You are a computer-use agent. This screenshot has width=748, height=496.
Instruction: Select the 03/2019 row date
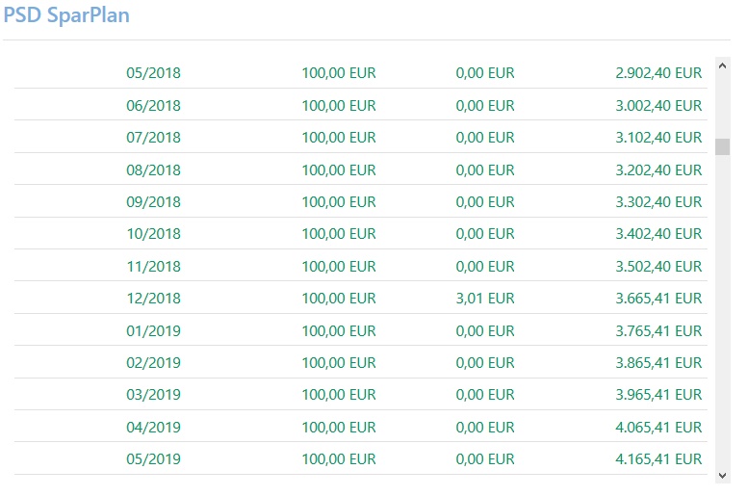153,396
